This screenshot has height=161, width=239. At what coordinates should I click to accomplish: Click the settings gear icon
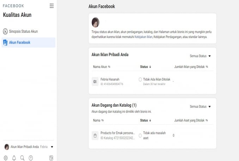pos(6,158)
